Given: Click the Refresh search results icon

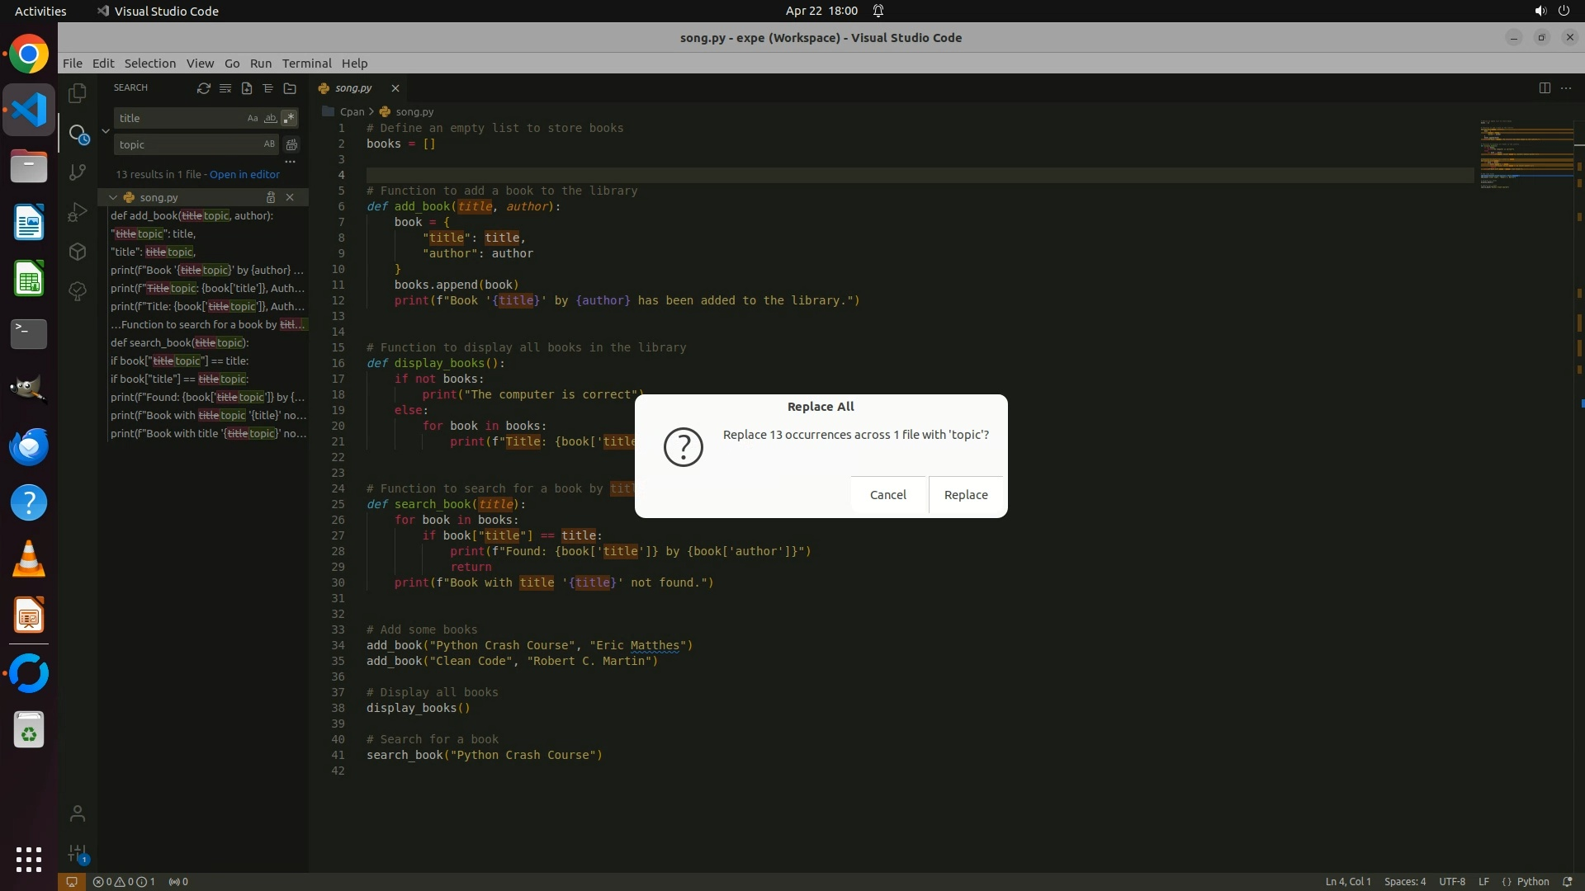Looking at the screenshot, I should [x=203, y=88].
